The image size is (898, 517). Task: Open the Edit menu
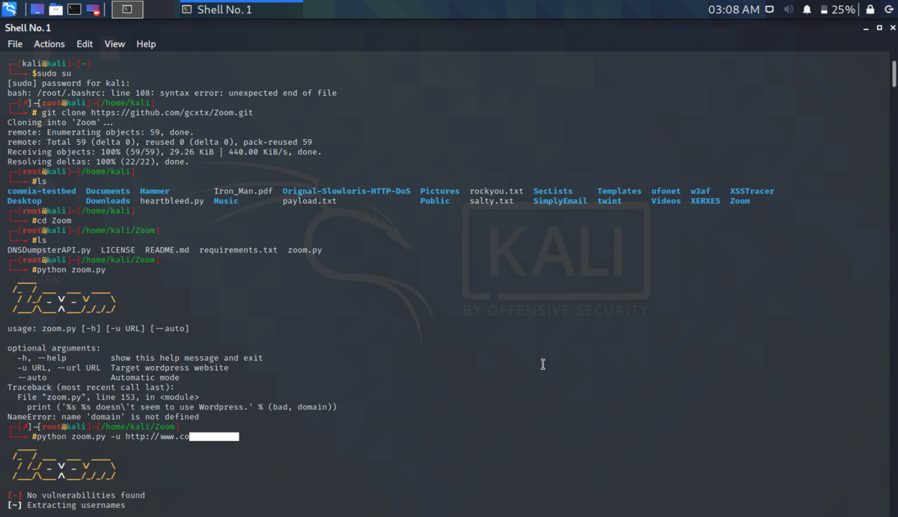pos(85,44)
